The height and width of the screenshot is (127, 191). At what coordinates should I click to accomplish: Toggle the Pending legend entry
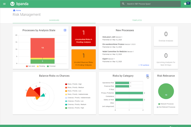(x=41, y=66)
